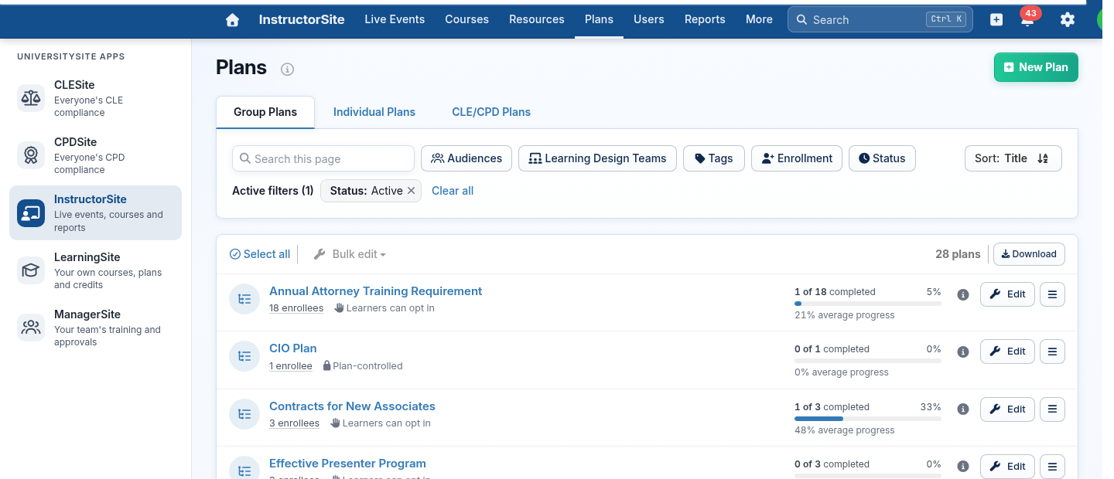The image size is (1114, 479).
Task: Open the Status filter
Action: (x=882, y=158)
